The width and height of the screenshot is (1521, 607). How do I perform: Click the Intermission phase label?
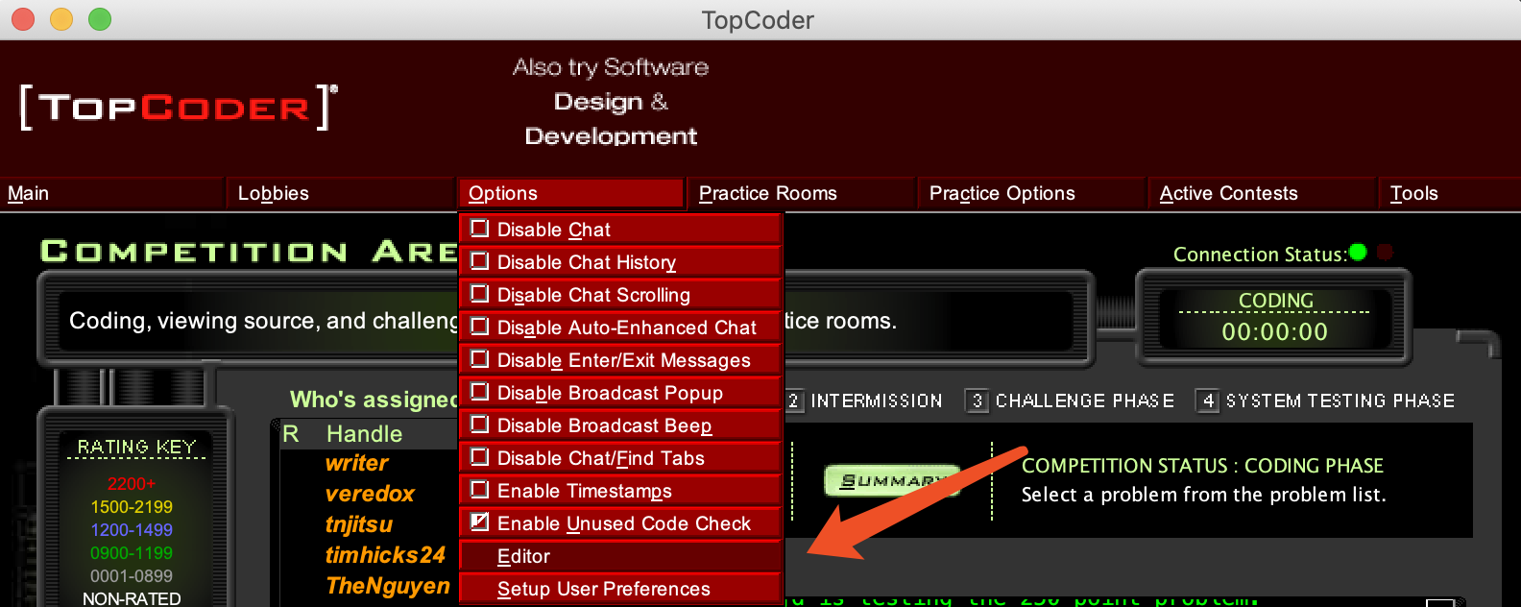[876, 401]
